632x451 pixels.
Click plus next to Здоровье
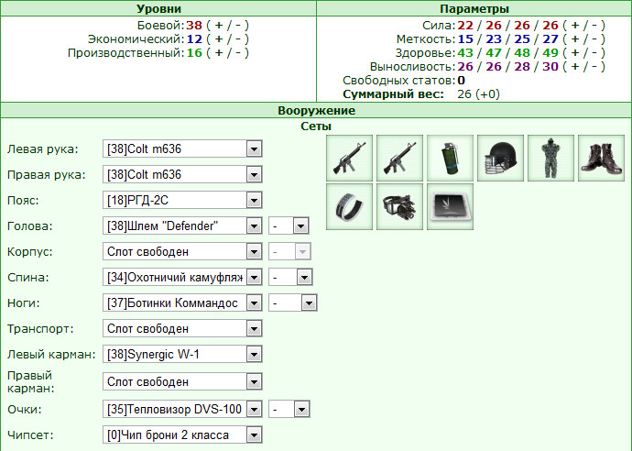click(575, 53)
